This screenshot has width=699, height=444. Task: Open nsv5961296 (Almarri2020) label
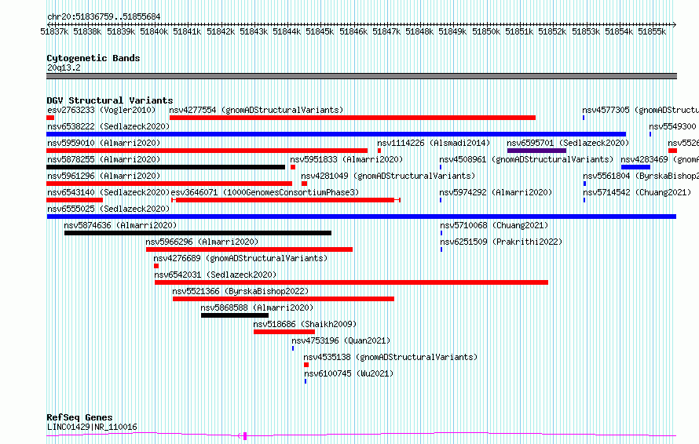(104, 176)
